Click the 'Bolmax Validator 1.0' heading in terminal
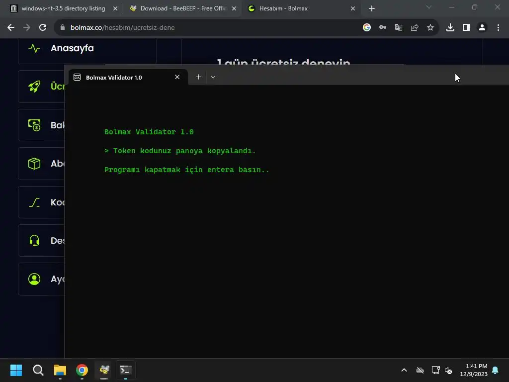 point(149,132)
